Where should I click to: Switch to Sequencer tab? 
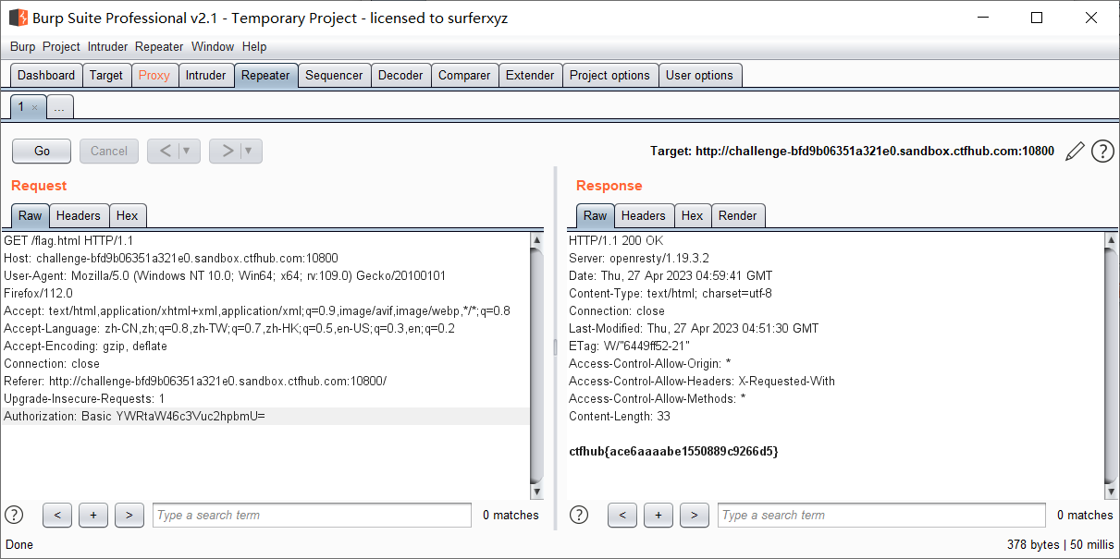[334, 76]
